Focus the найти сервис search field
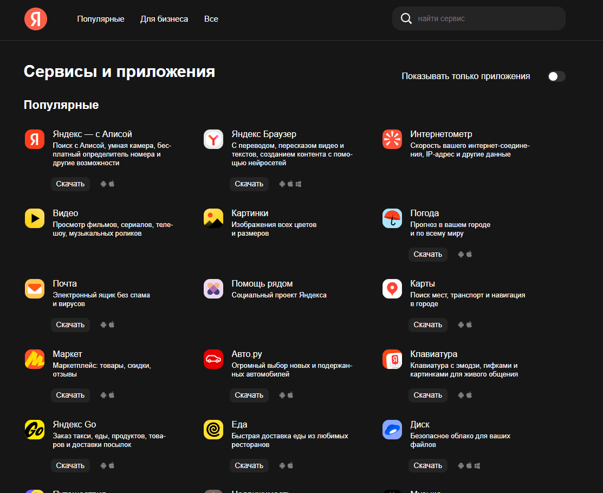Image resolution: width=603 pixels, height=493 pixels. [479, 18]
